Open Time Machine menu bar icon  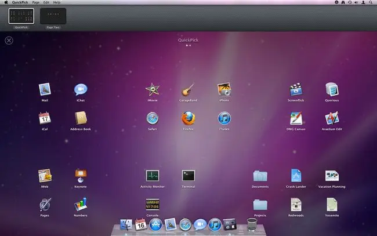(350, 2)
